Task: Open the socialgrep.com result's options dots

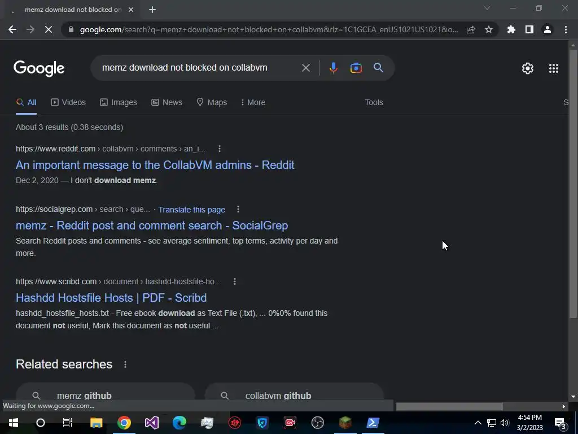Action: coord(238,209)
